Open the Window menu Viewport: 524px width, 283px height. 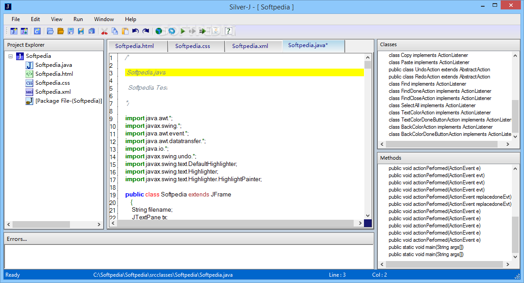click(x=104, y=19)
